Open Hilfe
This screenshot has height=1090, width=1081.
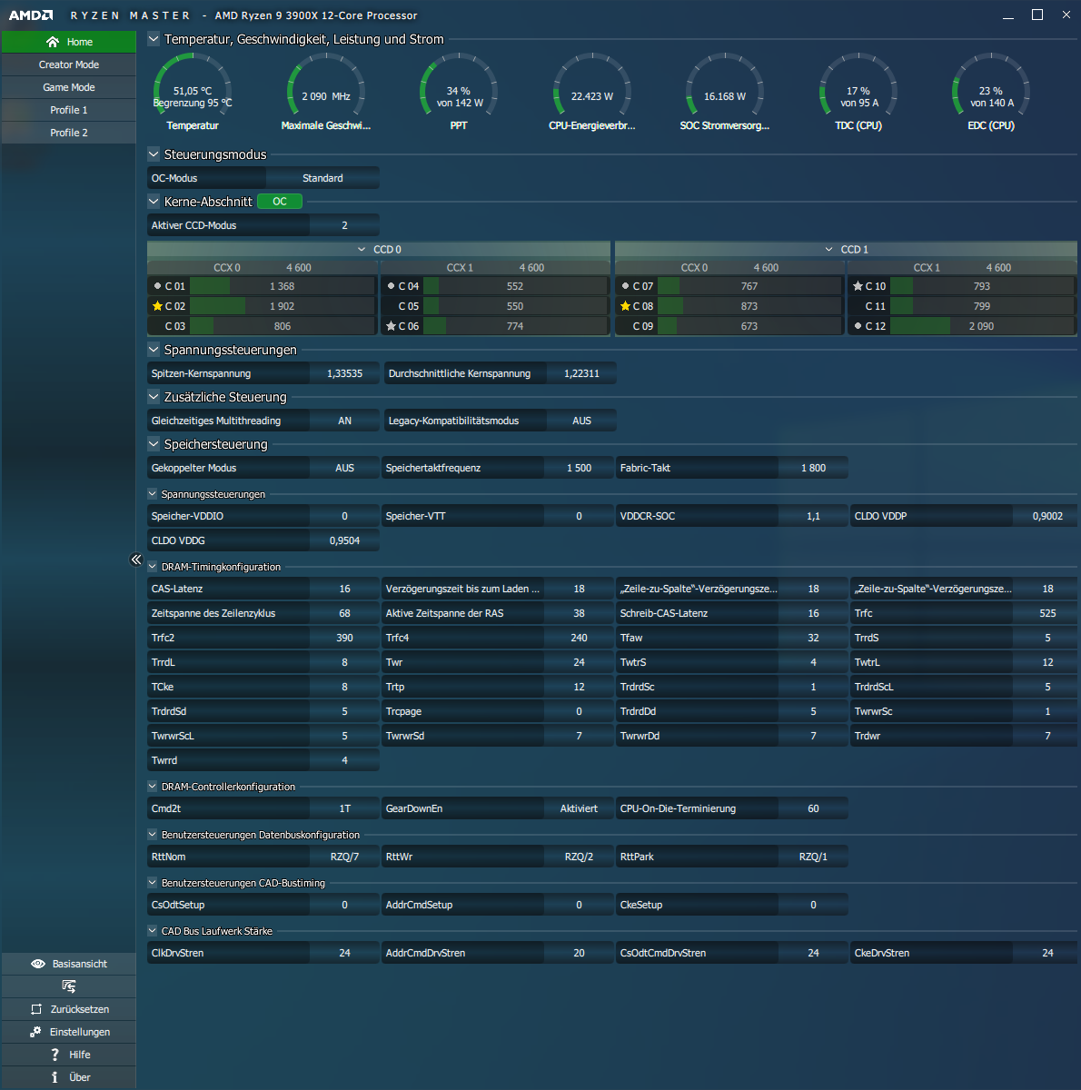[x=69, y=1055]
